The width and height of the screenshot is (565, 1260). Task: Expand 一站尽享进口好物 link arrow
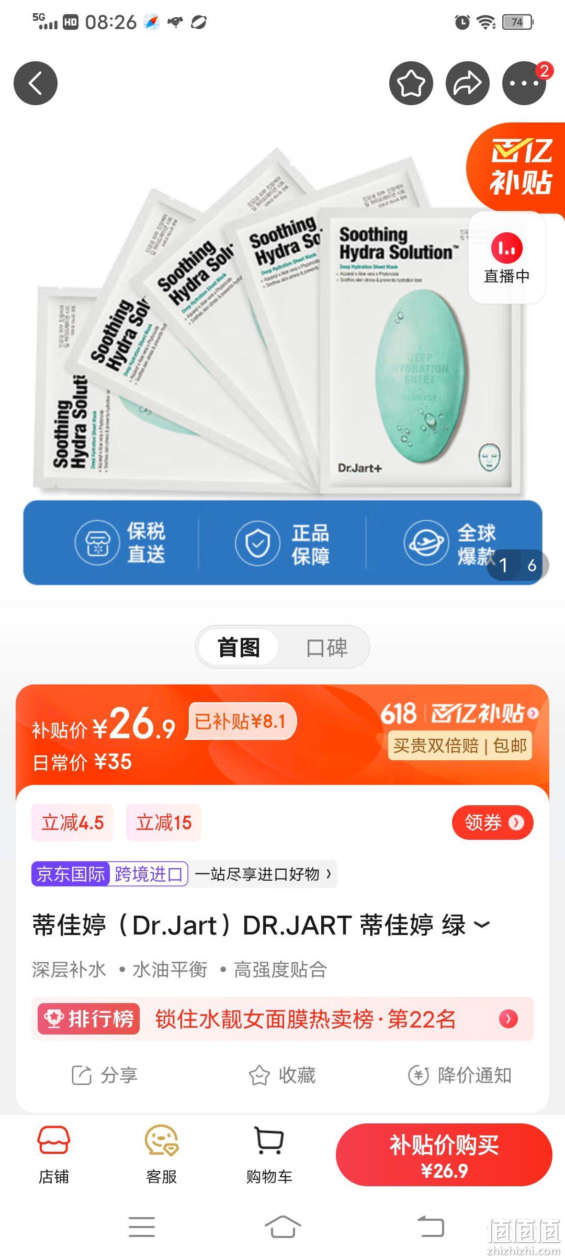click(x=329, y=874)
